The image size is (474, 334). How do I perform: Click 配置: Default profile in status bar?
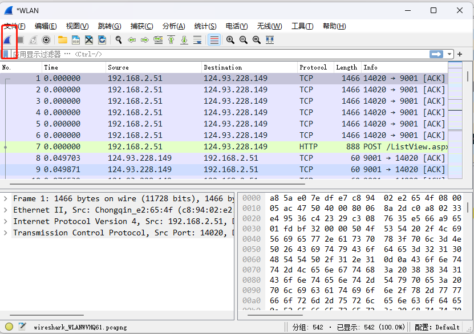coord(437,327)
